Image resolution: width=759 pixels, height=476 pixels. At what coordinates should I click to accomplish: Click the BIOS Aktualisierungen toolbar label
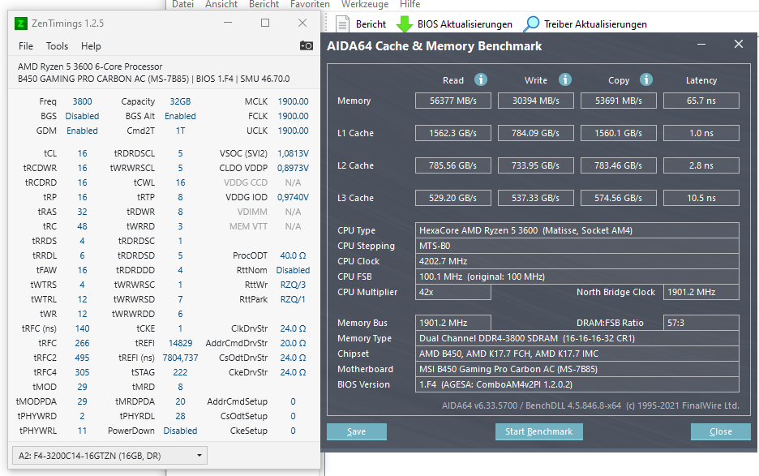(465, 24)
